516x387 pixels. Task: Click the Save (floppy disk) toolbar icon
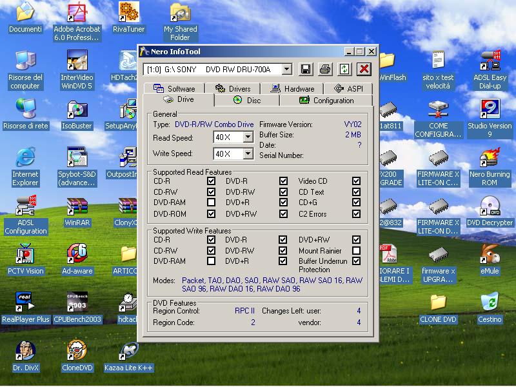pos(306,70)
